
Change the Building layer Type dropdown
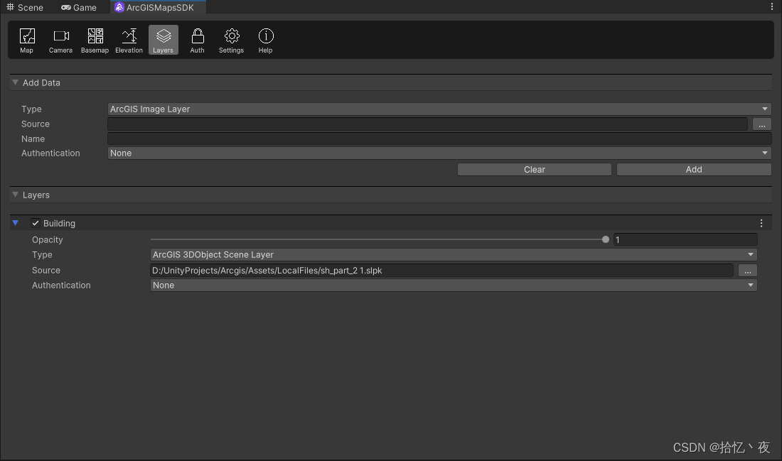(x=451, y=254)
